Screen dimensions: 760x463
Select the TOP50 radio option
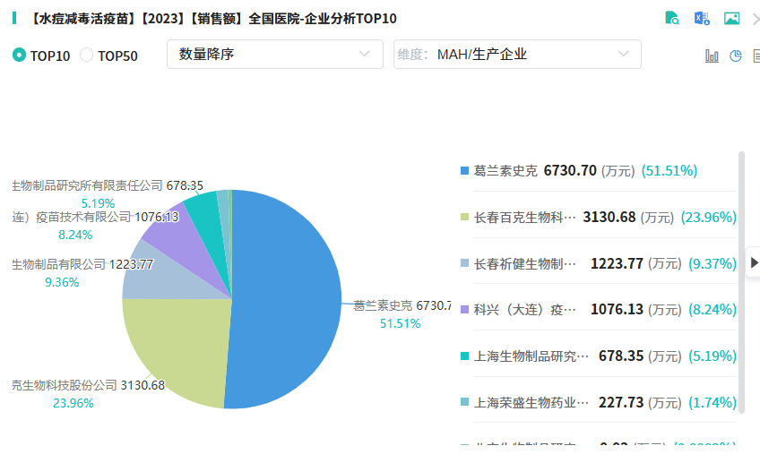coord(87,56)
